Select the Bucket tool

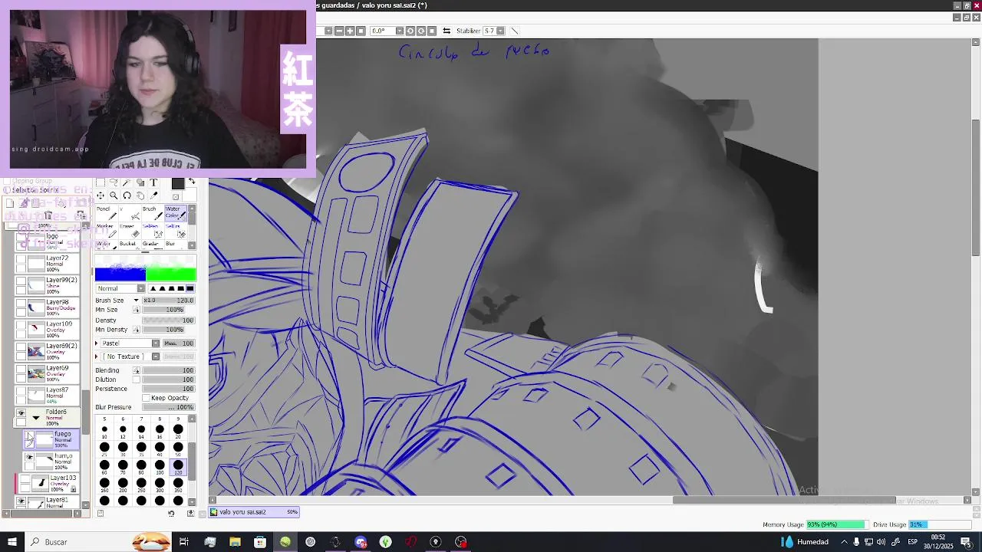130,245
